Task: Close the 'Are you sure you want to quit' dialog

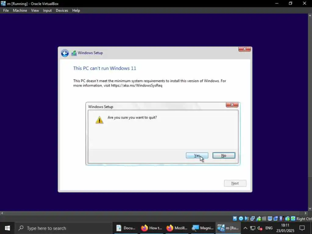Action: 232,105
